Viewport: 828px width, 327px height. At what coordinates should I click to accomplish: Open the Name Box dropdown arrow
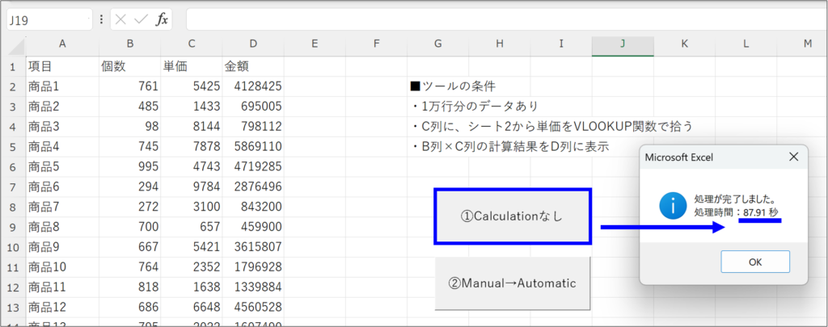[x=88, y=20]
